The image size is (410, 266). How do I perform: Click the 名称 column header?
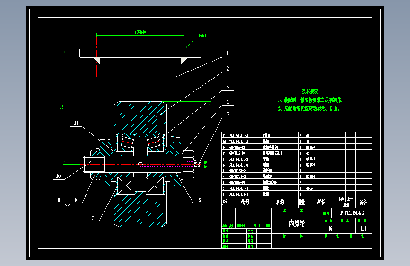click(280, 202)
